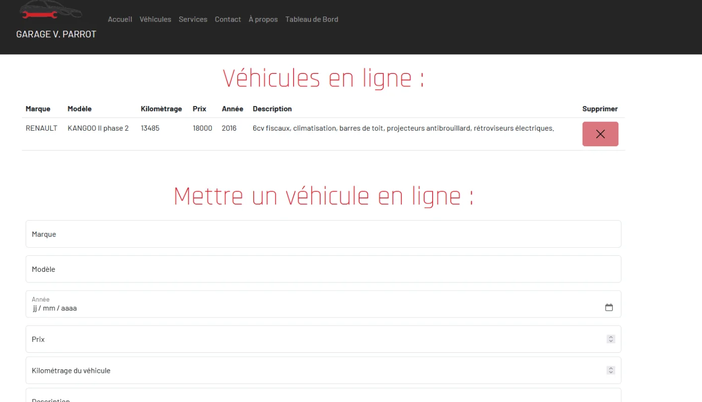Click into the Modèle text field
Screen dimensions: 702x402
coord(323,269)
